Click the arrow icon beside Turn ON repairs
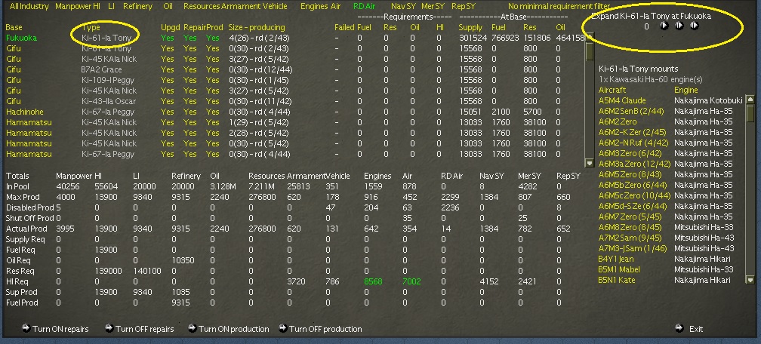Image resolution: width=761 pixels, height=344 pixels. (x=26, y=328)
